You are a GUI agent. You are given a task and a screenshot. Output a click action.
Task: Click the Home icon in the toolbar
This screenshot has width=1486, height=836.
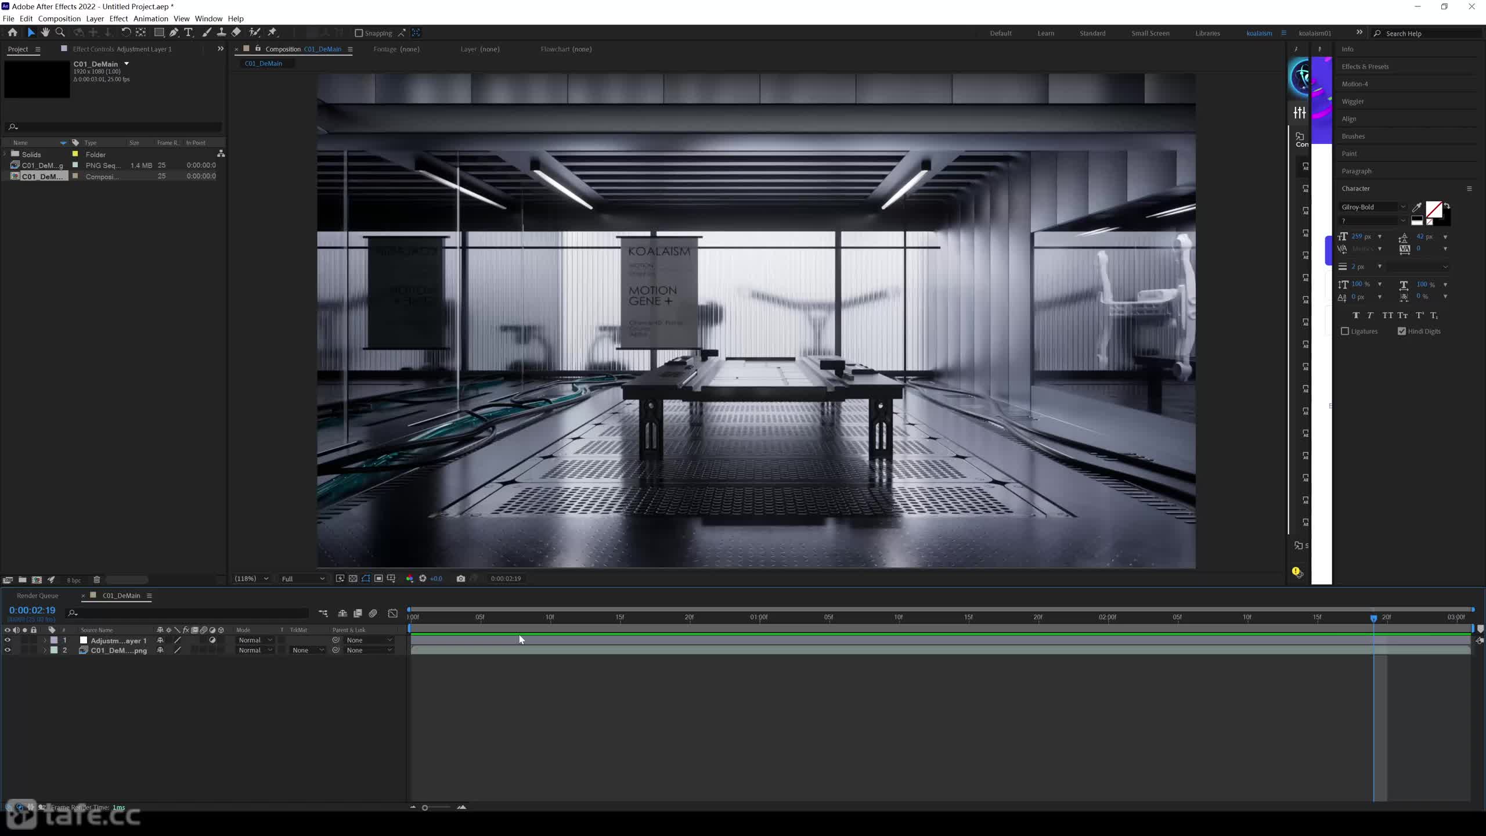[12, 33]
